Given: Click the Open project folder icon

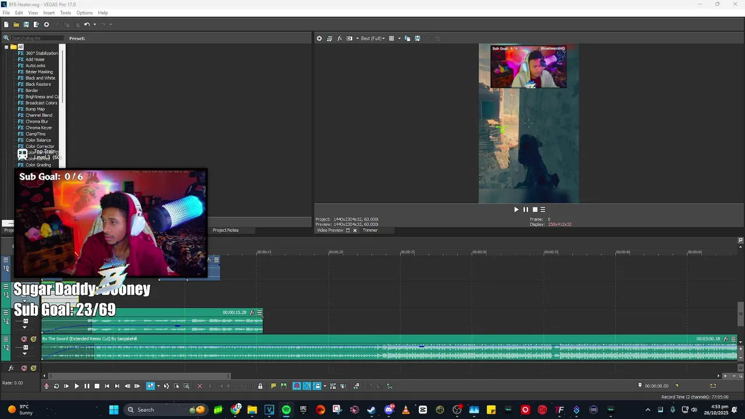Looking at the screenshot, I should (16, 24).
